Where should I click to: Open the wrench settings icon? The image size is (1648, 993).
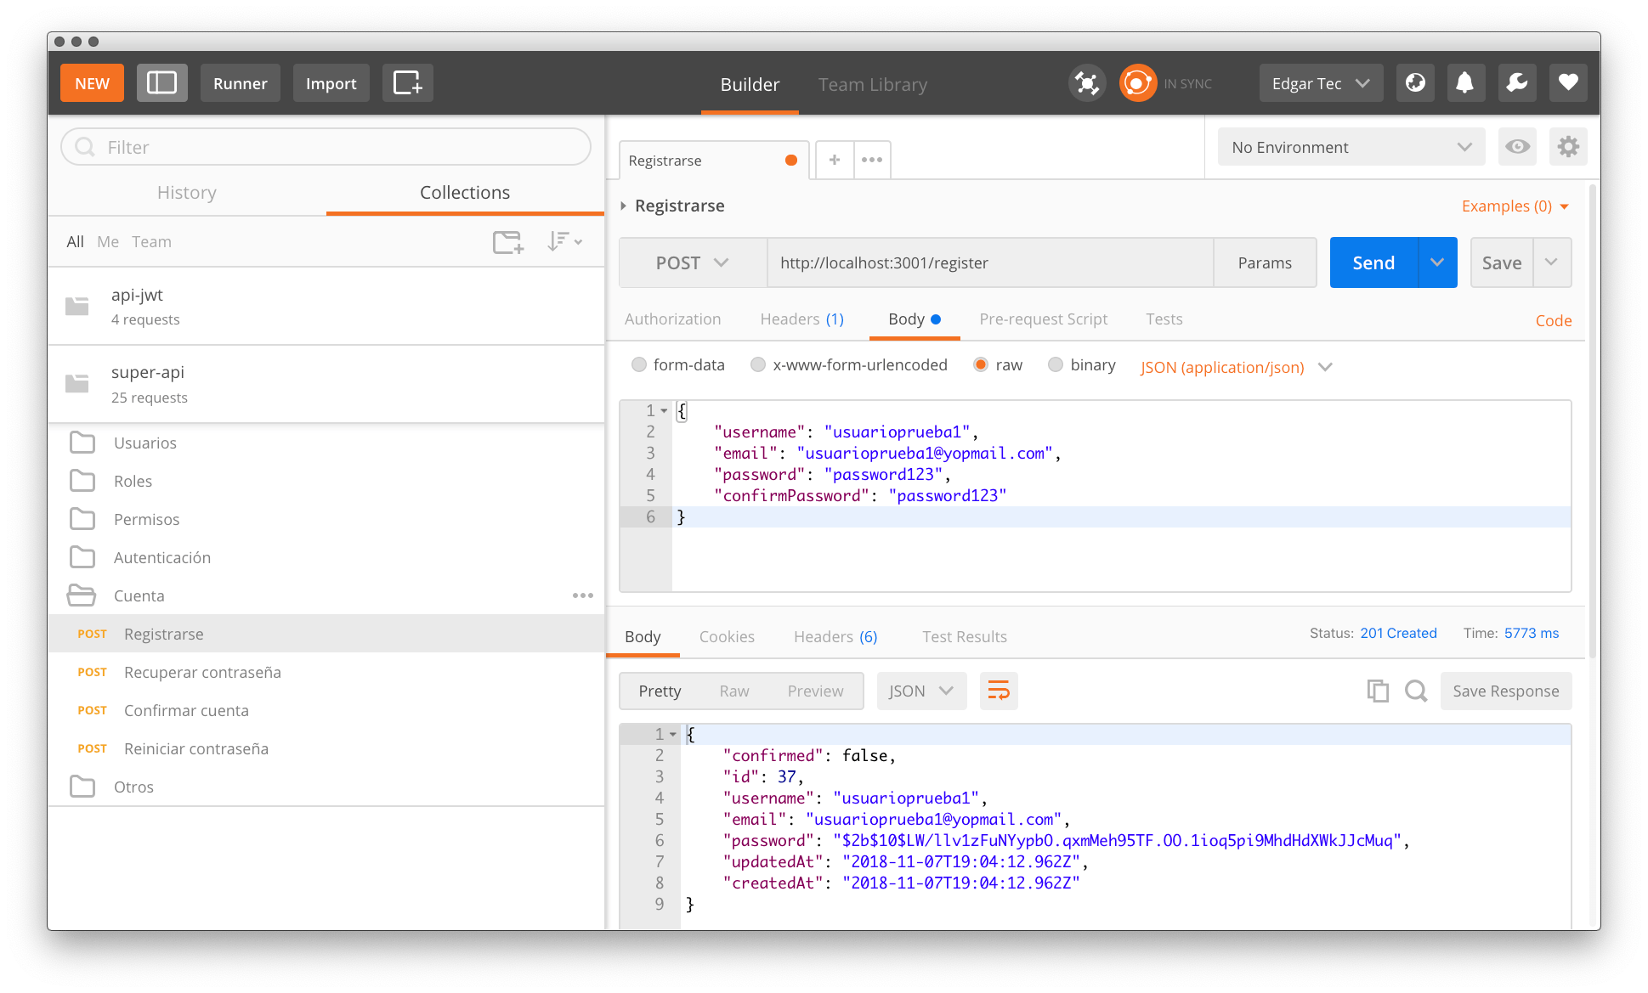tap(1516, 83)
